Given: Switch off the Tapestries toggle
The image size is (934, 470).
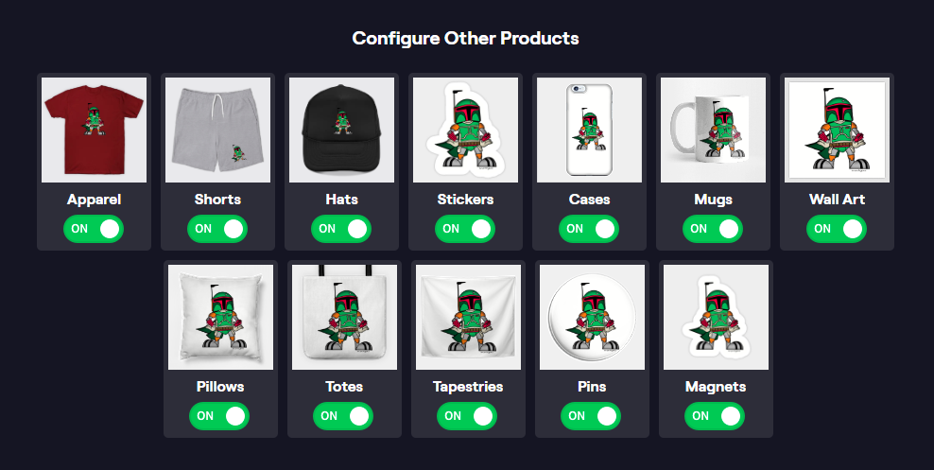Looking at the screenshot, I should pos(467,416).
